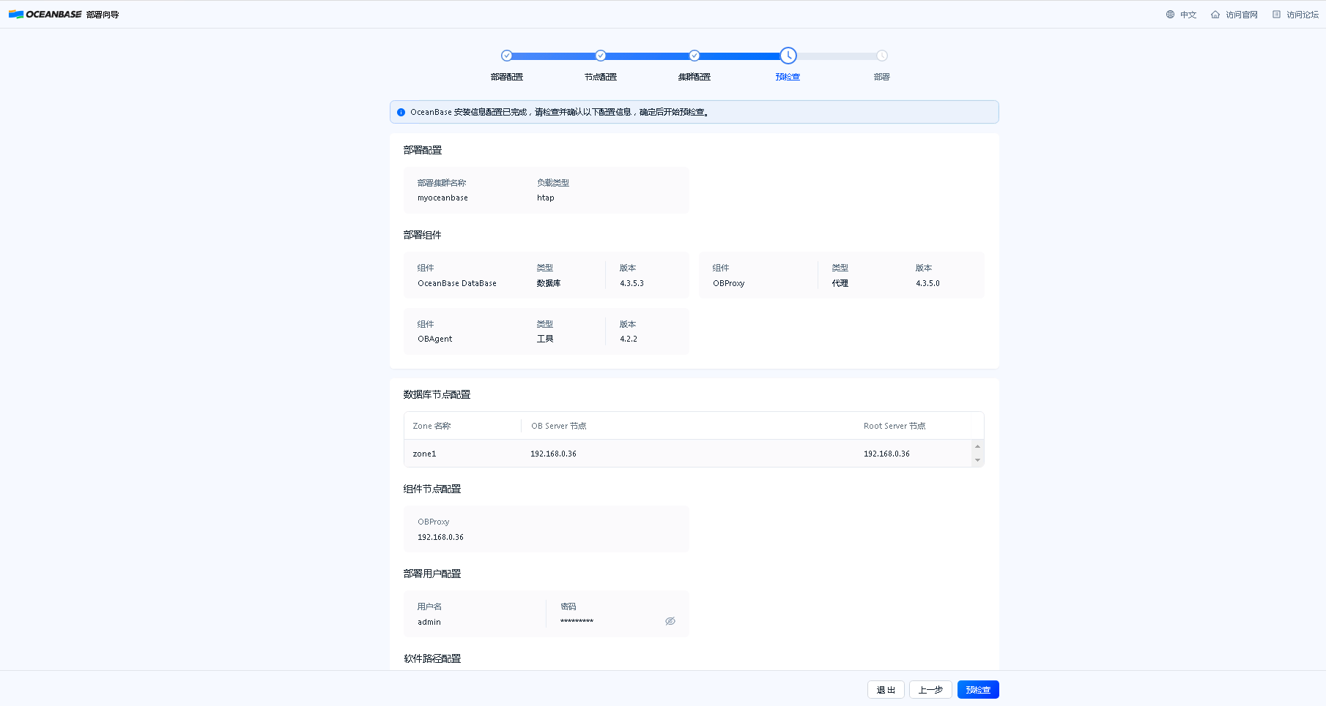Image resolution: width=1326 pixels, height=706 pixels.
Task: Click the 部署用户配置 section heading
Action: click(x=432, y=574)
